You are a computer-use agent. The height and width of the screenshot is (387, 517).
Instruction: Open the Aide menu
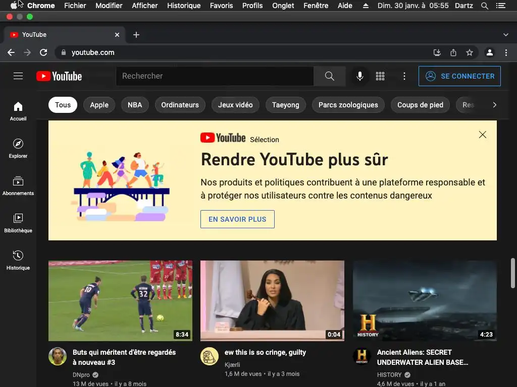tap(345, 6)
